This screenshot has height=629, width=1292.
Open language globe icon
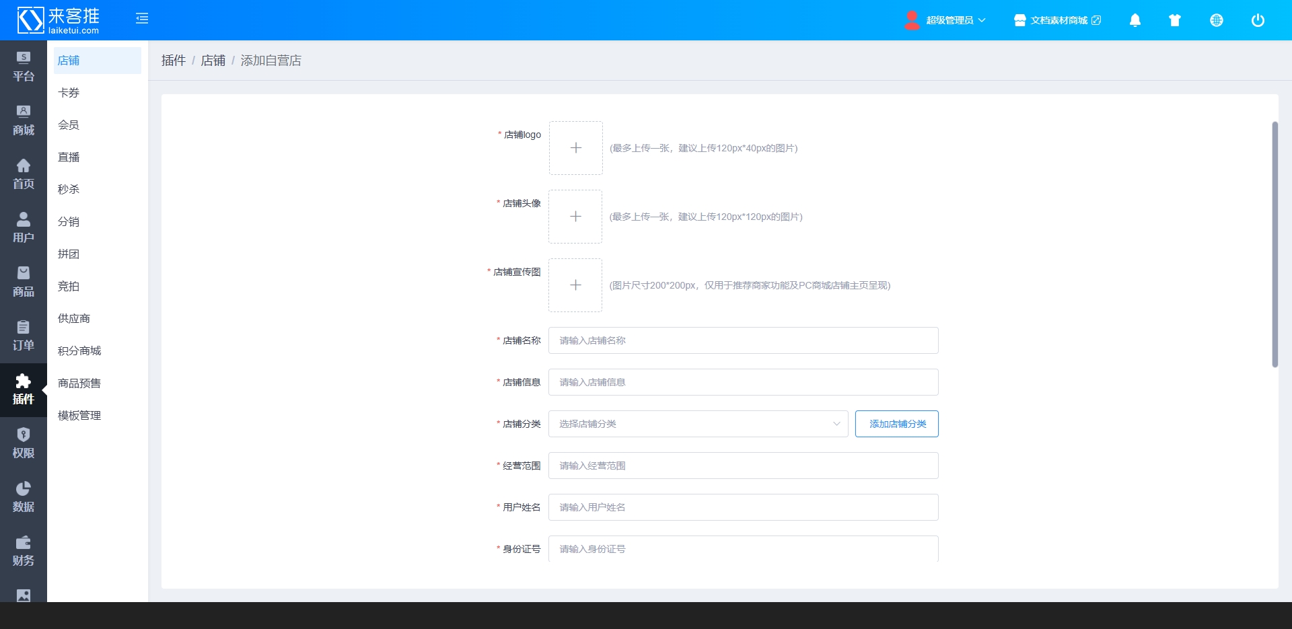[x=1216, y=20]
